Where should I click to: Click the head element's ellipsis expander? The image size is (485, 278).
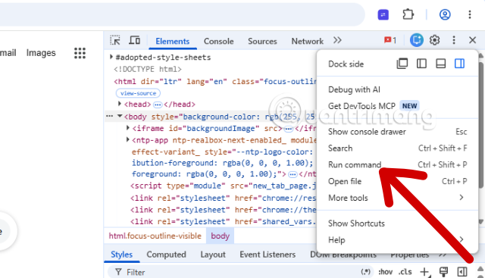[x=158, y=105]
